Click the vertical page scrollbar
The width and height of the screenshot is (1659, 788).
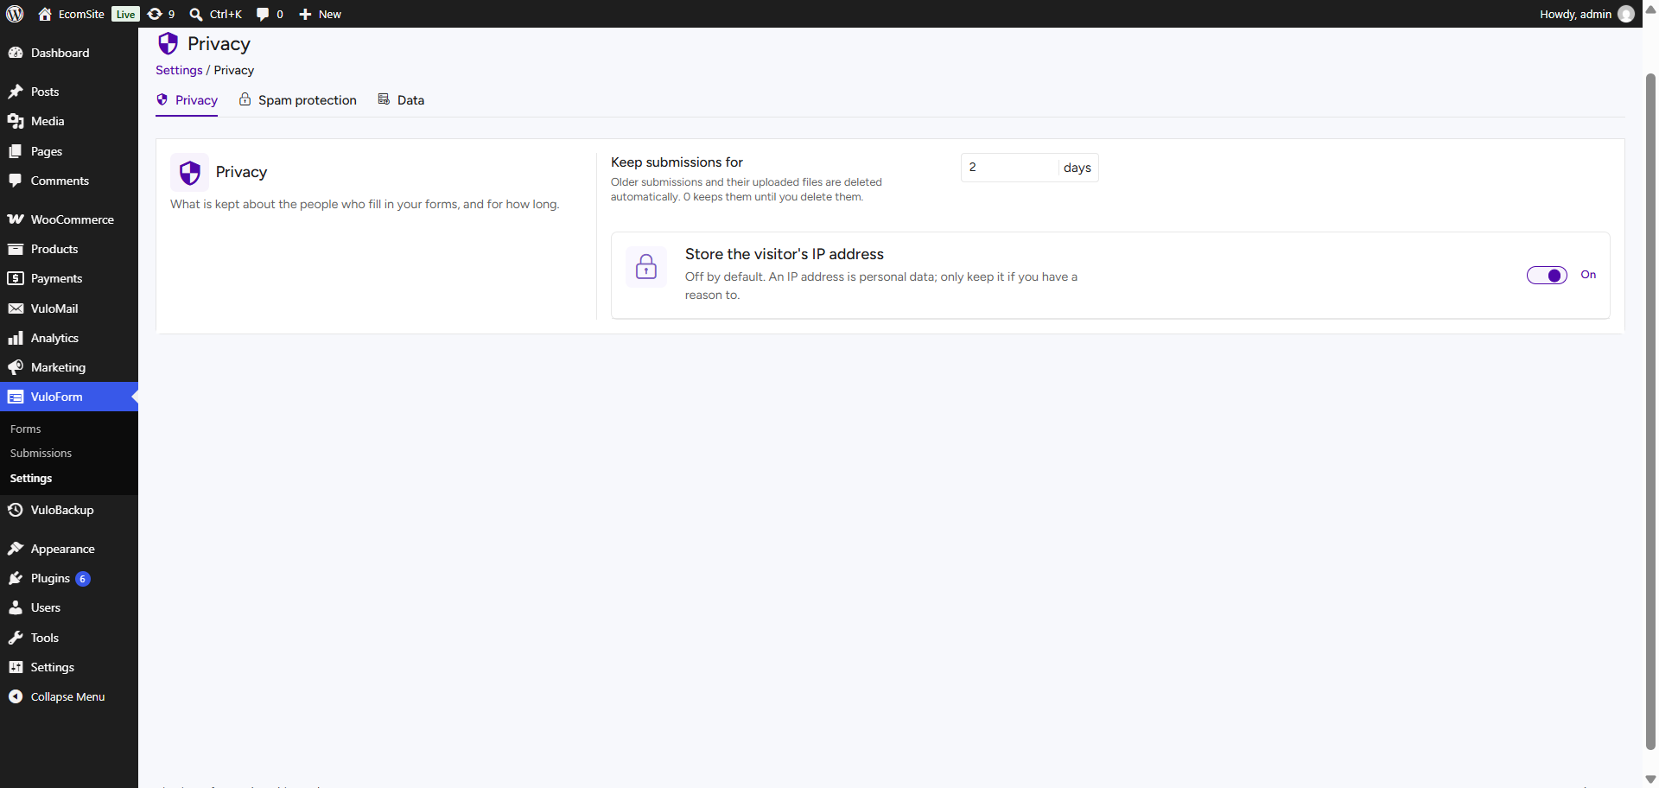pyautogui.click(x=1650, y=410)
